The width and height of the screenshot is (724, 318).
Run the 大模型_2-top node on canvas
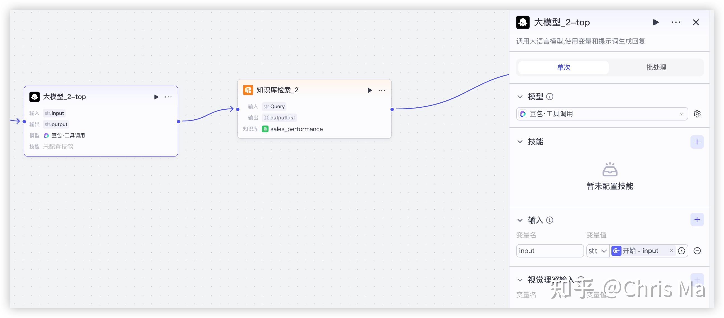pos(156,97)
